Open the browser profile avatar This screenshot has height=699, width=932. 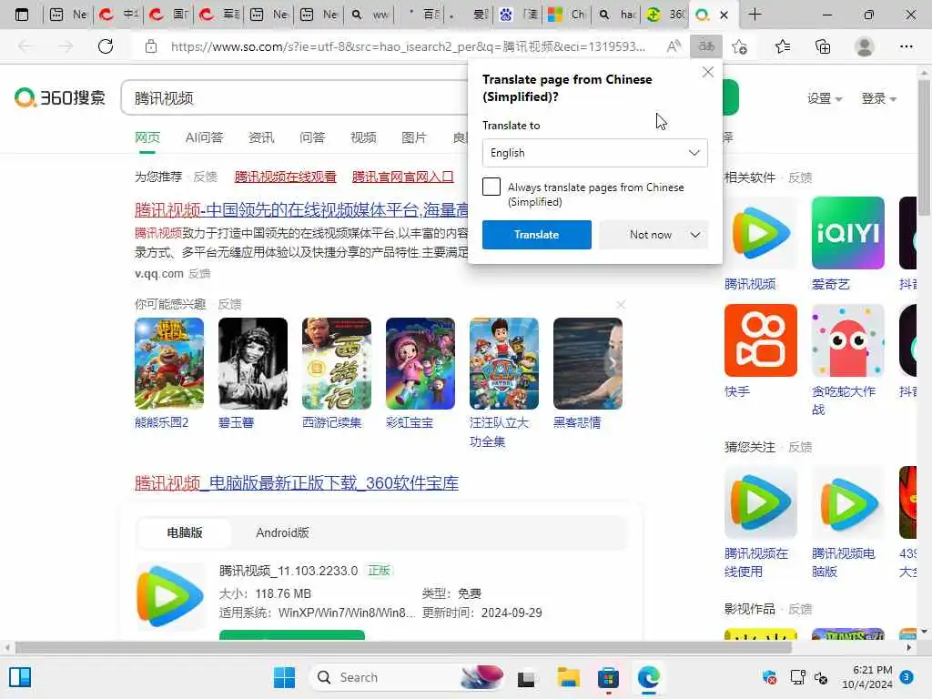pos(864,46)
